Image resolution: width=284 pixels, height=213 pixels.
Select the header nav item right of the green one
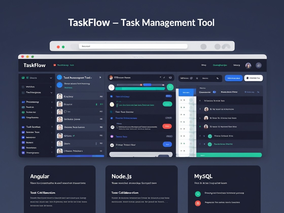(x=237, y=65)
